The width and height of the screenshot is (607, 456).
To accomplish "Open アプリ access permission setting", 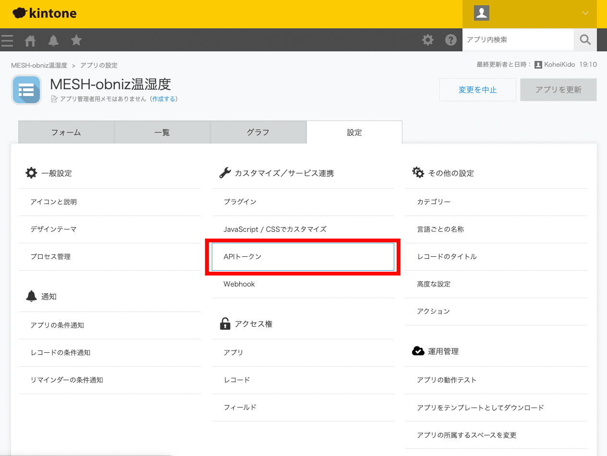I will coord(303,353).
